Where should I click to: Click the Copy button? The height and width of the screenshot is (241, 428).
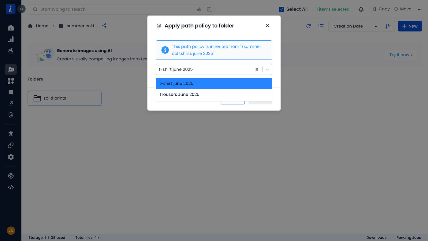(381, 9)
